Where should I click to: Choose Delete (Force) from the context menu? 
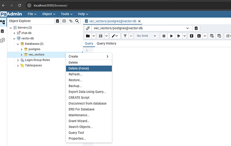tap(89, 68)
